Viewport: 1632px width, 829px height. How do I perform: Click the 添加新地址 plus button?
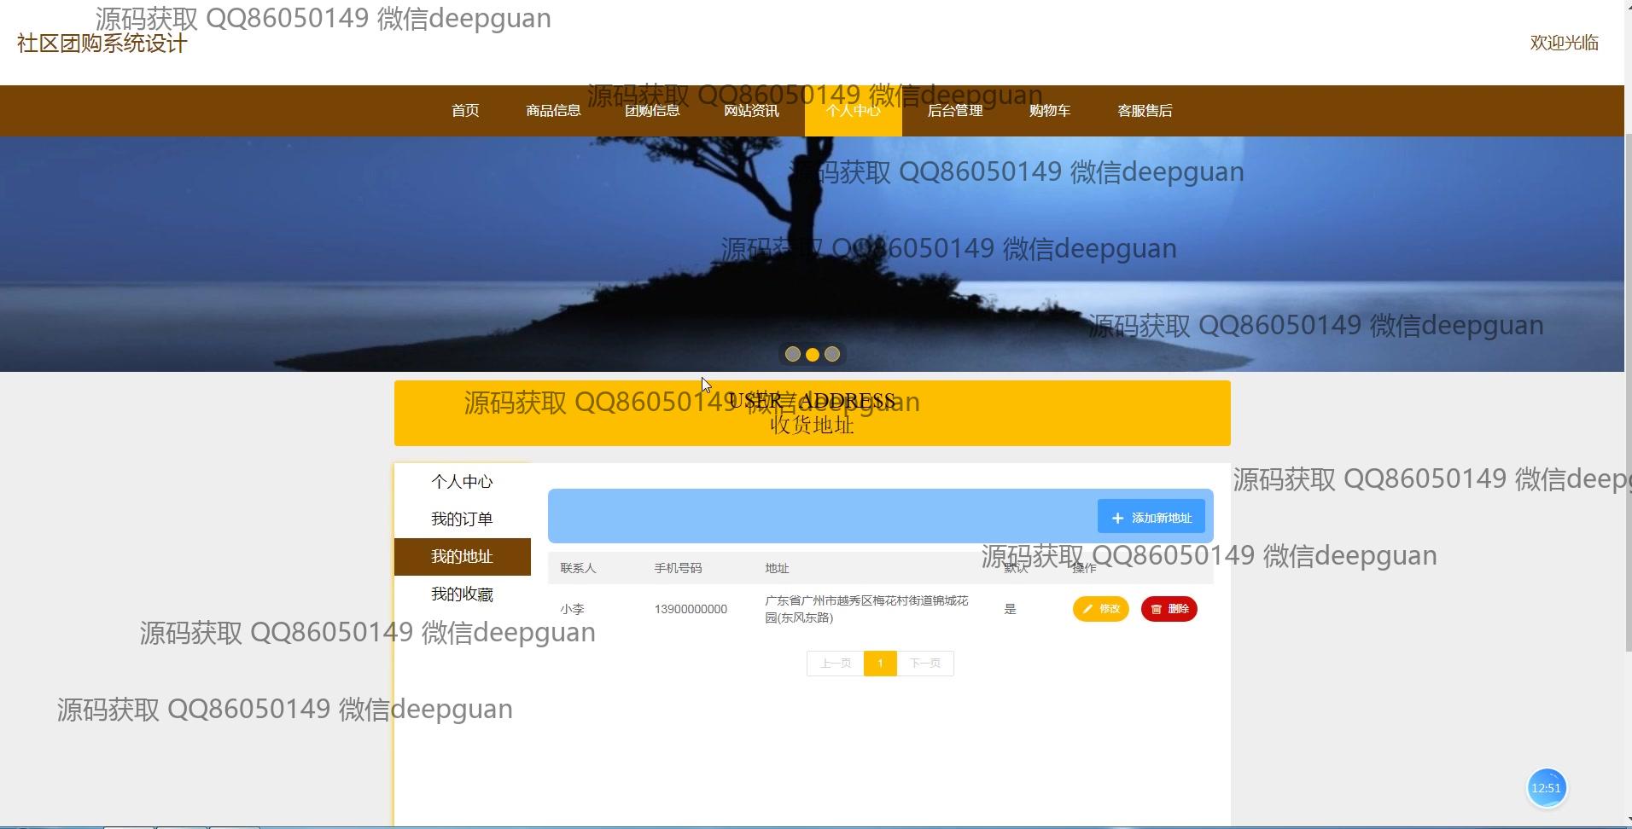point(1151,518)
